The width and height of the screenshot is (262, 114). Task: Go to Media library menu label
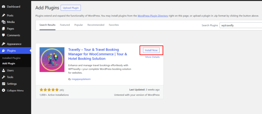pyautogui.click(x=11, y=22)
